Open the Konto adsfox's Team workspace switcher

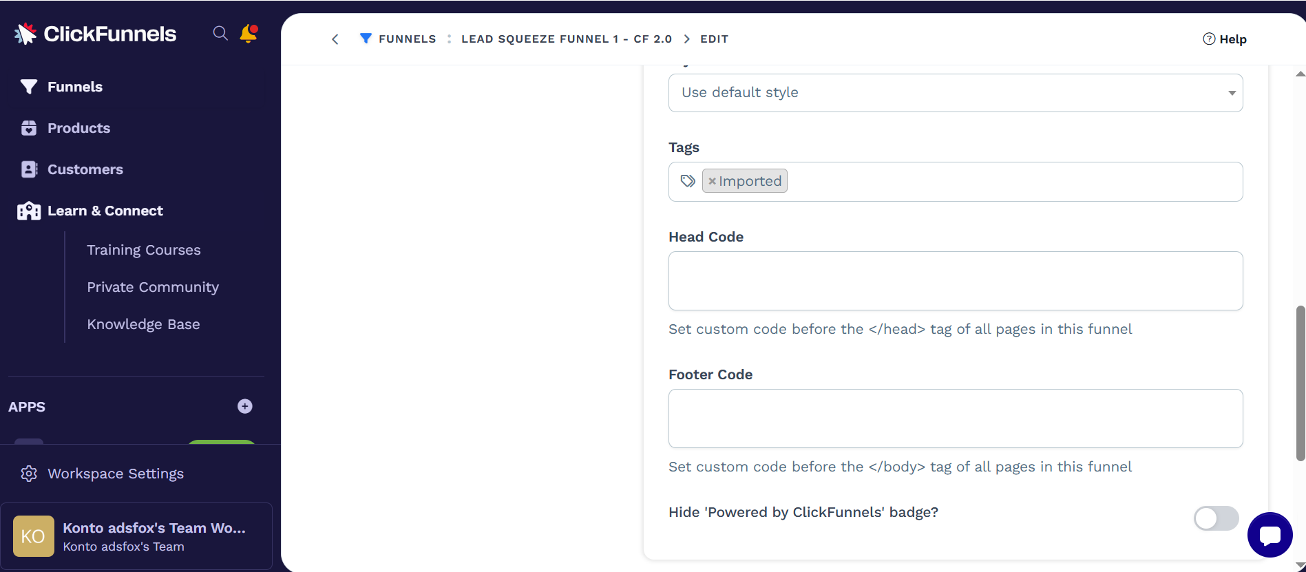tap(154, 536)
